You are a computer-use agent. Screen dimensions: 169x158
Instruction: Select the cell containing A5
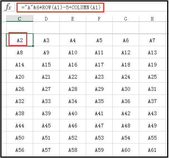(x=99, y=40)
